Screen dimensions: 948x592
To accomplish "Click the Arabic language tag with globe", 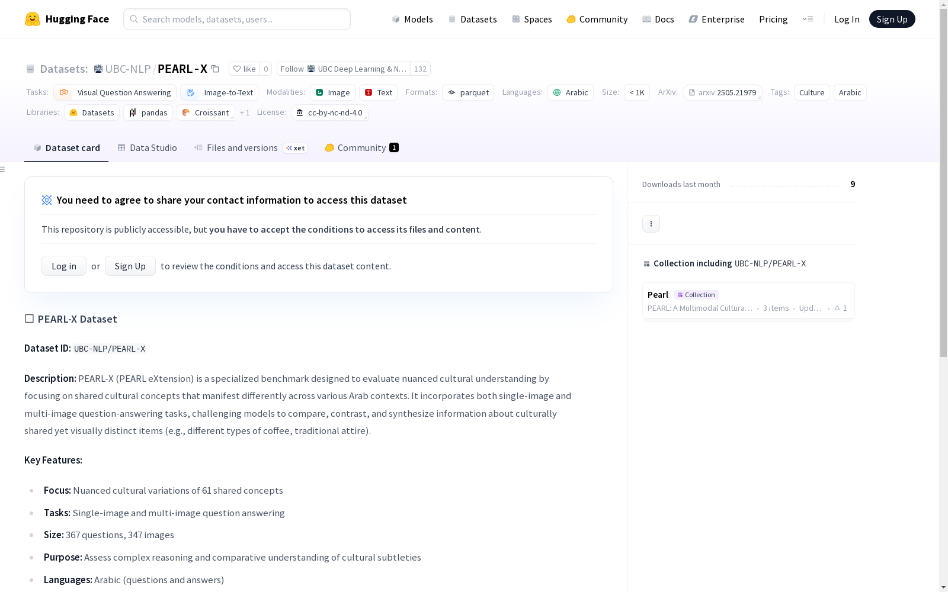I will coord(571,92).
